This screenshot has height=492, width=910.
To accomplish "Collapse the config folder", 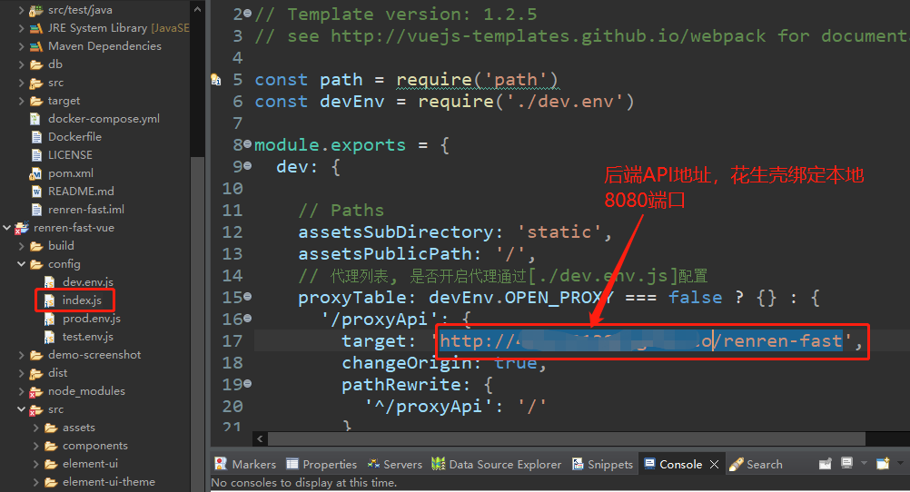I will tap(22, 264).
